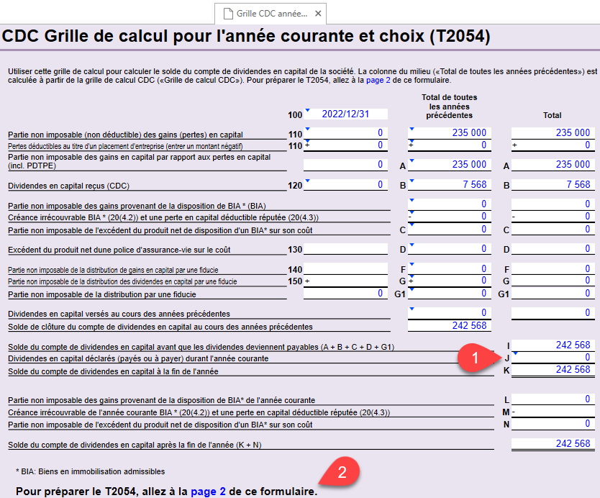Click empty line 130 assurance-vie current-year field
The image size is (600, 498).
(x=345, y=249)
